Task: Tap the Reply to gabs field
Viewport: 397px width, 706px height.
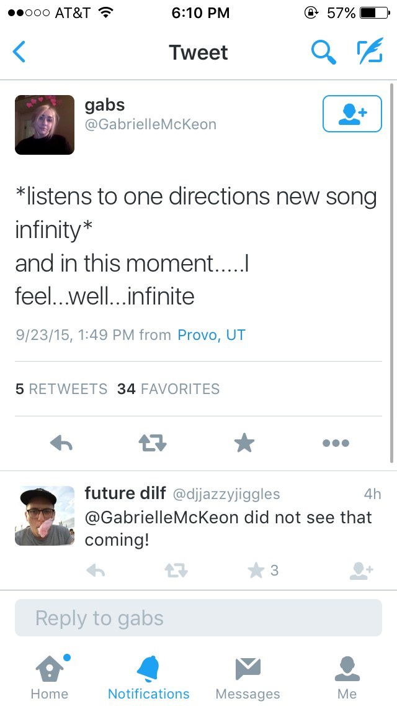Action: point(198,618)
